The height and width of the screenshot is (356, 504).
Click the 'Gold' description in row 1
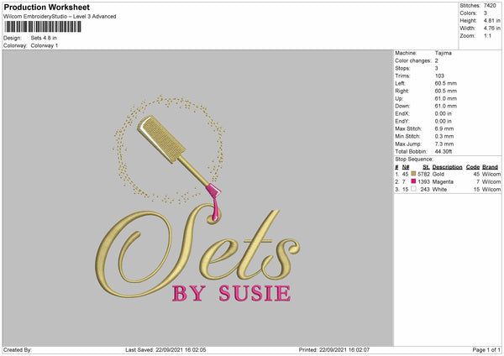438,174
